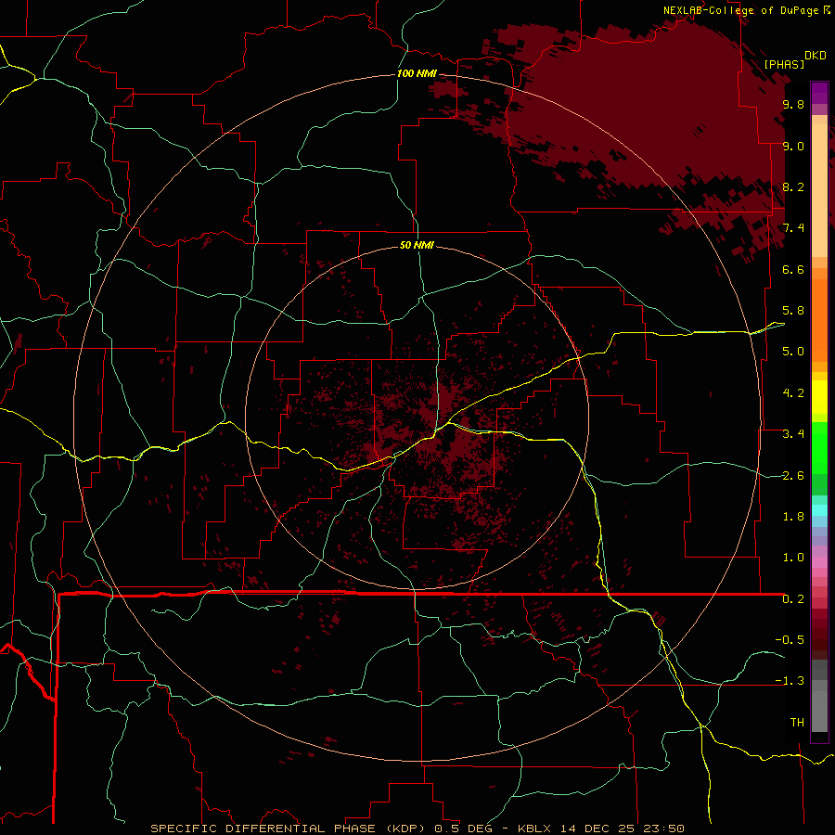Click the radar site at the center of the rings
Screen dimensions: 835x835
click(x=417, y=418)
